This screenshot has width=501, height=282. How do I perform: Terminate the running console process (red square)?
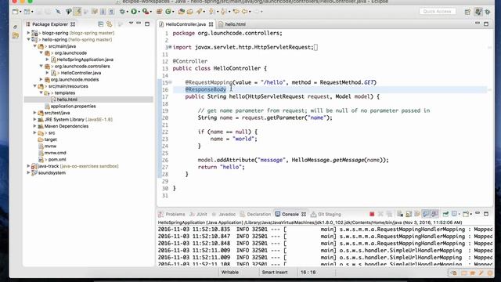tap(372, 214)
